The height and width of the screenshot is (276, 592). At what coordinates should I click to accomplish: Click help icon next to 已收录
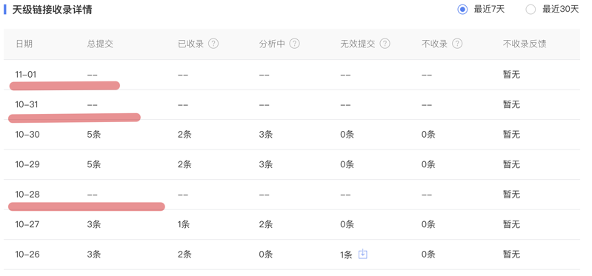[x=213, y=44]
